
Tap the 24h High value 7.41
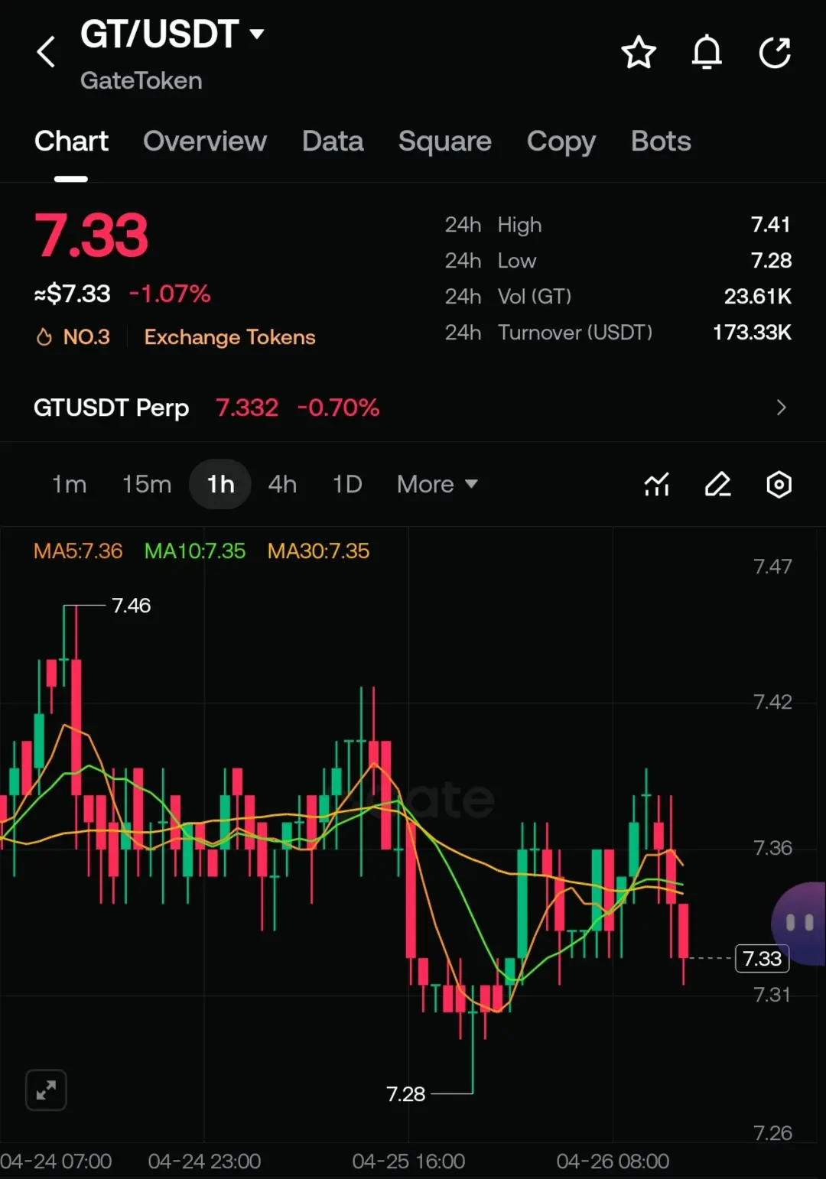click(771, 225)
